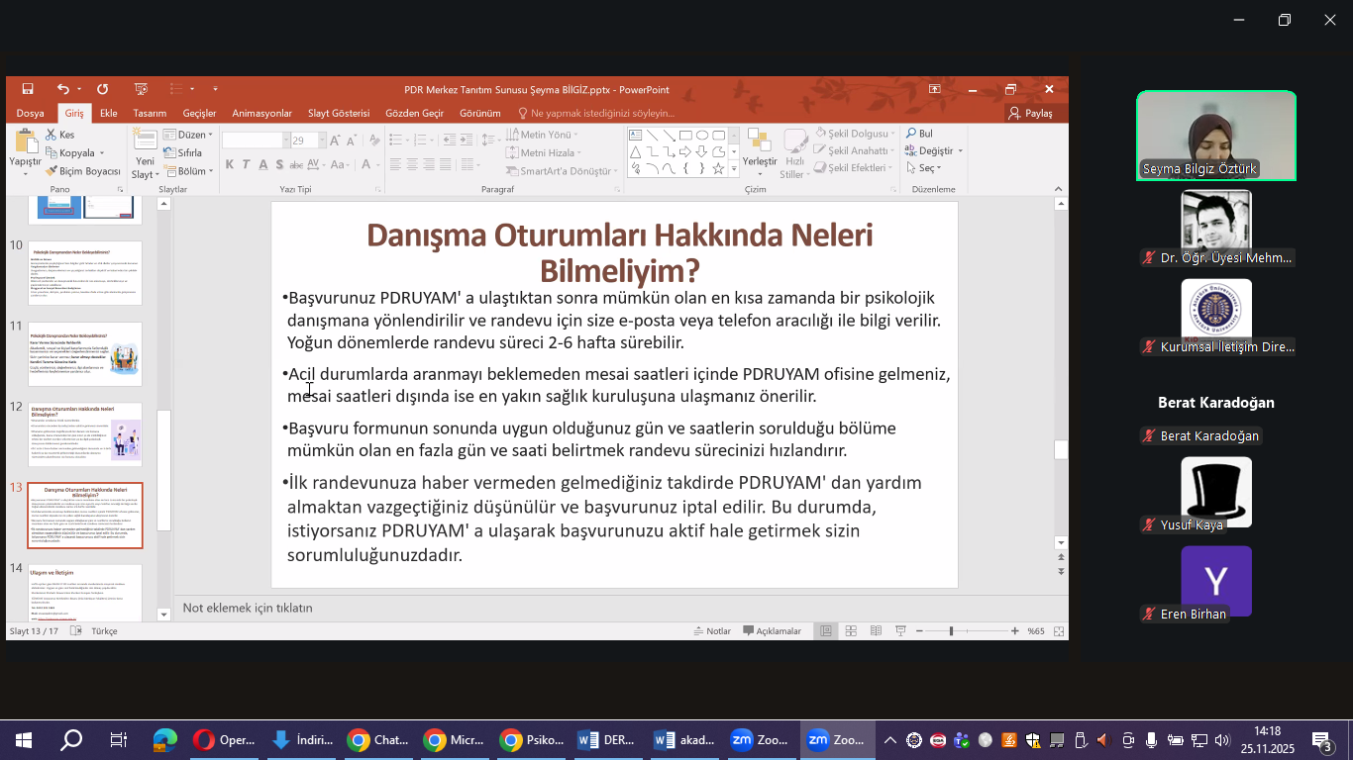Open Slide Sorter view in the status bar
This screenshot has width=1353, height=760.
pyautogui.click(x=851, y=631)
